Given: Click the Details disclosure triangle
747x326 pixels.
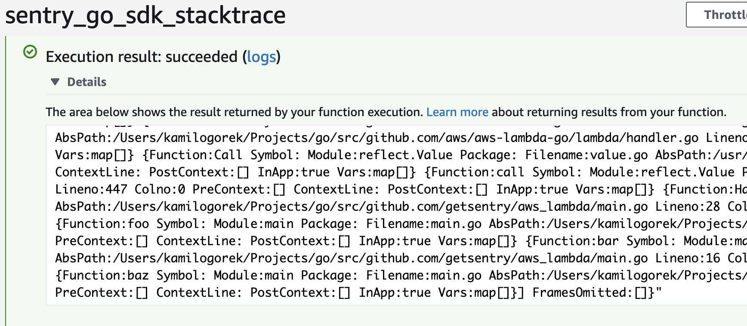Looking at the screenshot, I should coord(56,82).
